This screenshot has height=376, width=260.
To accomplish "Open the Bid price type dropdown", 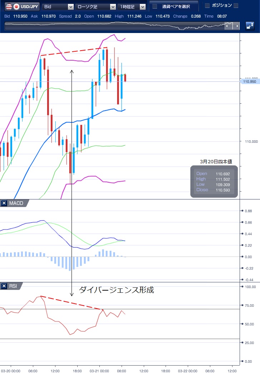I will (58, 6).
